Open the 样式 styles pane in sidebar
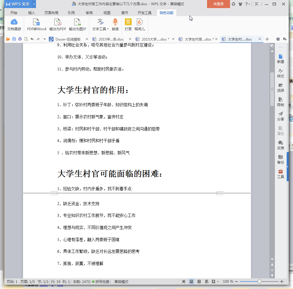The height and width of the screenshot is (289, 293). (280, 73)
